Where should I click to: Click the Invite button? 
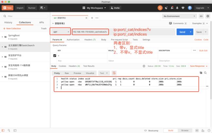[115, 8]
